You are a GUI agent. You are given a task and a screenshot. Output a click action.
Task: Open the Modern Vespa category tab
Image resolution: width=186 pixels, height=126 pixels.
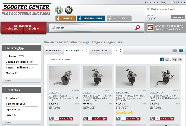[91, 19]
